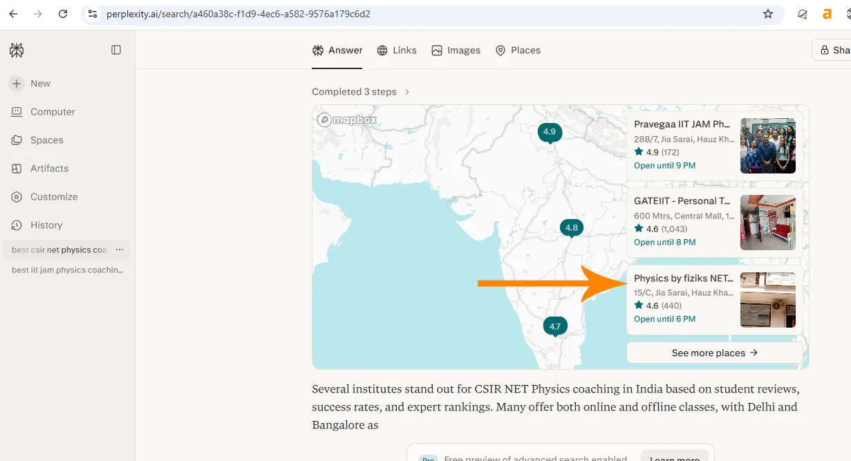View Physics by fiziks photo thumbnail
This screenshot has height=461, width=851.
click(768, 299)
